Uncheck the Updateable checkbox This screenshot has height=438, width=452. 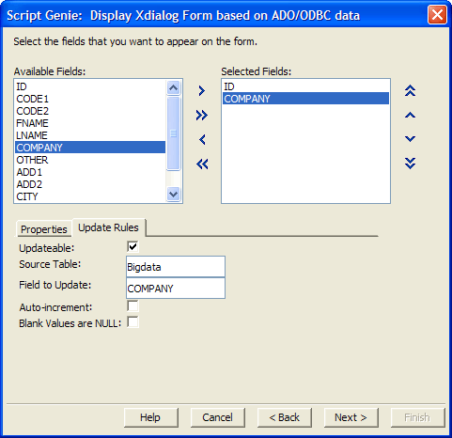132,246
